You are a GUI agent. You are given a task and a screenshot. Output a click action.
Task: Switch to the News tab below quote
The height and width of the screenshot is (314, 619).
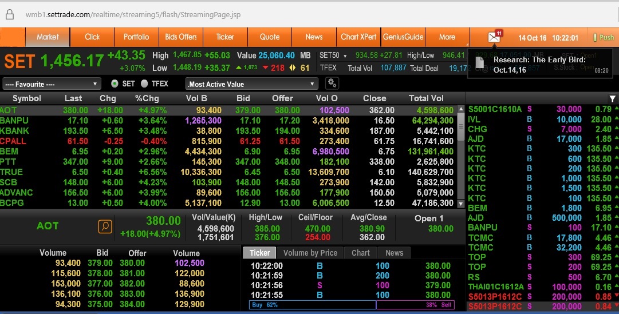395,253
